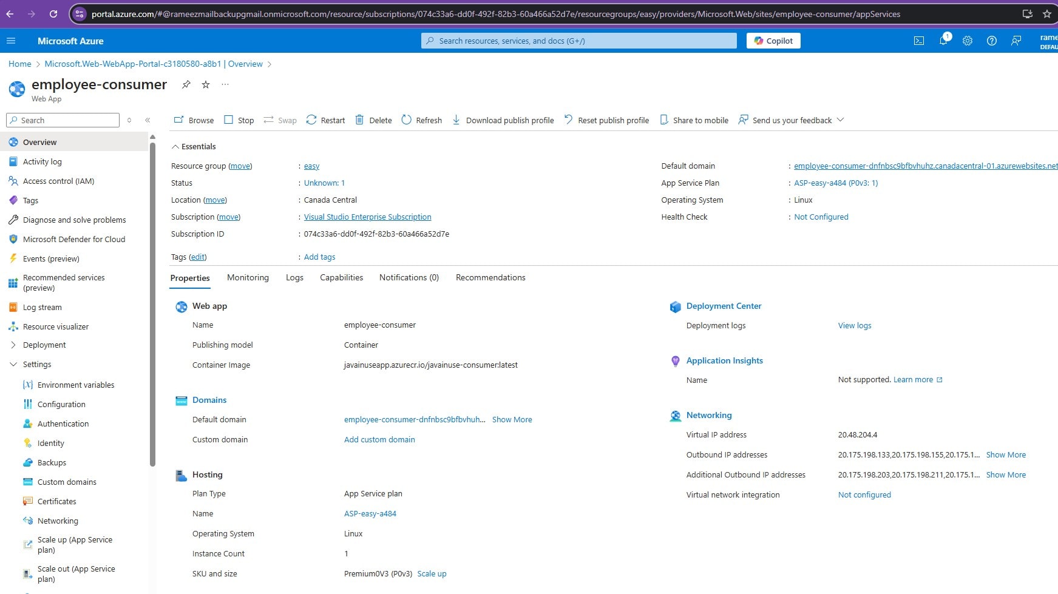This screenshot has width=1058, height=594.
Task: Stop the web app
Action: click(x=239, y=120)
